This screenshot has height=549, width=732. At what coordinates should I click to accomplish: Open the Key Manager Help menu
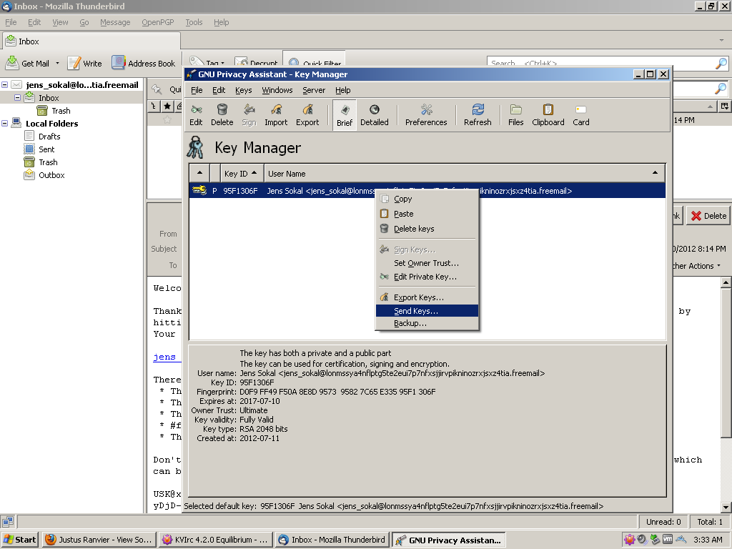coord(342,90)
